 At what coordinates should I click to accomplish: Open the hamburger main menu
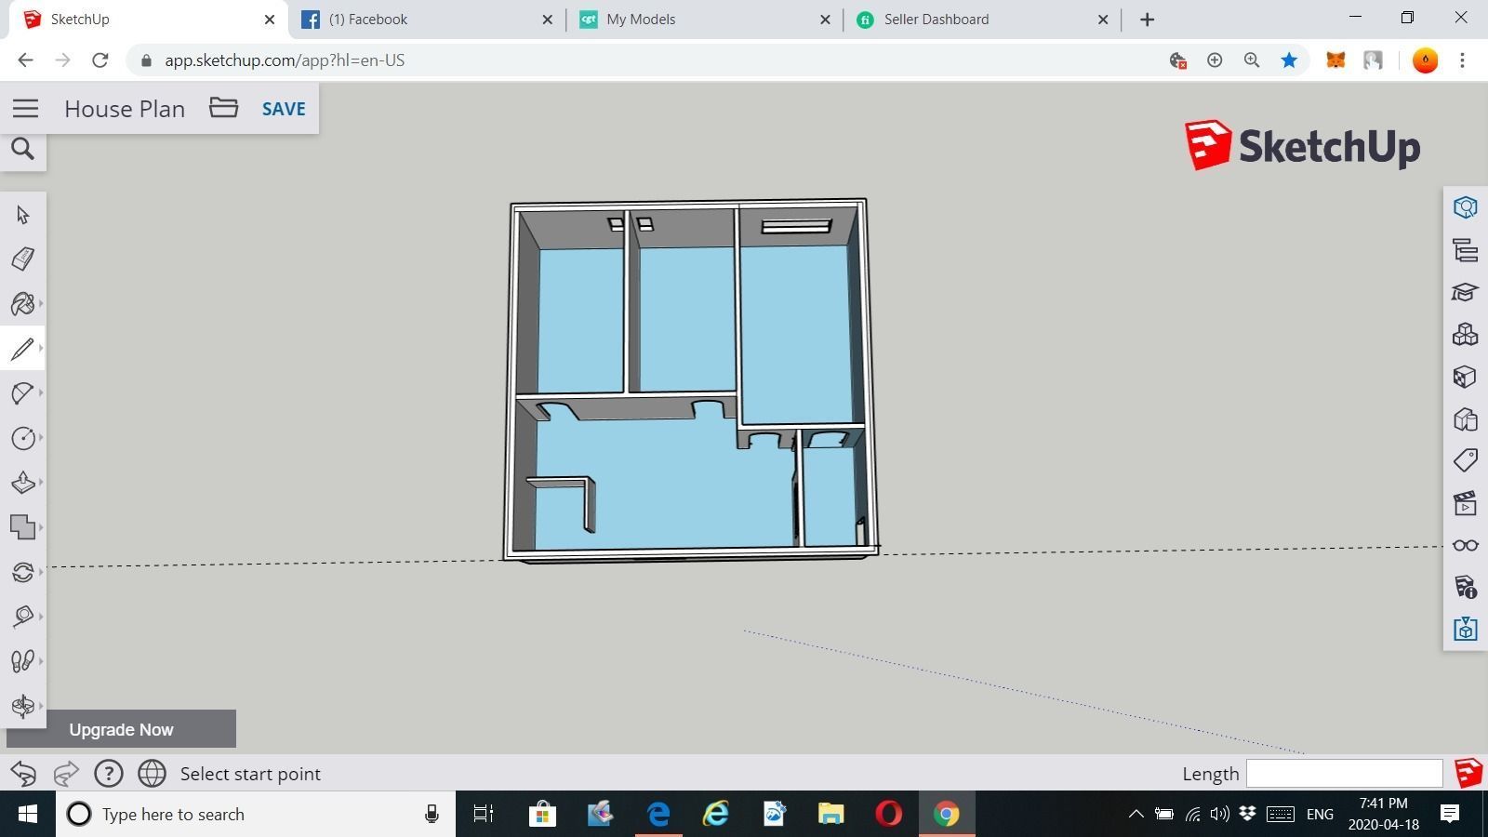coord(26,109)
